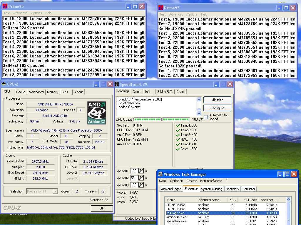Open Herunterfahren menu in Task-Manager
301x225 pixels.
coord(211,181)
